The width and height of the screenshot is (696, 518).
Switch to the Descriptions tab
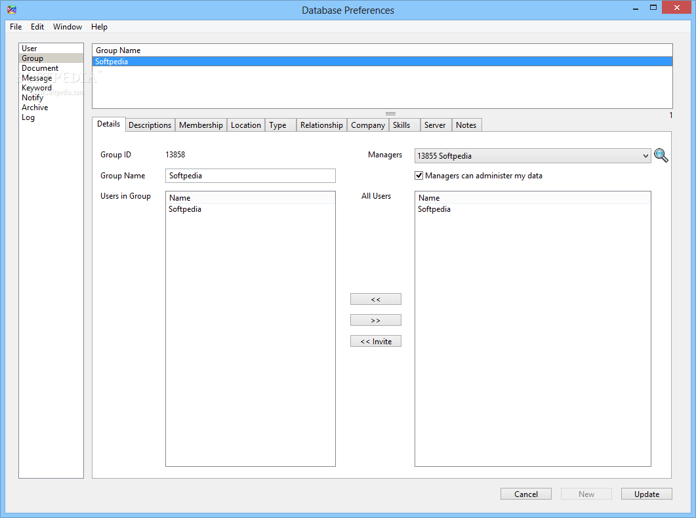coord(150,125)
